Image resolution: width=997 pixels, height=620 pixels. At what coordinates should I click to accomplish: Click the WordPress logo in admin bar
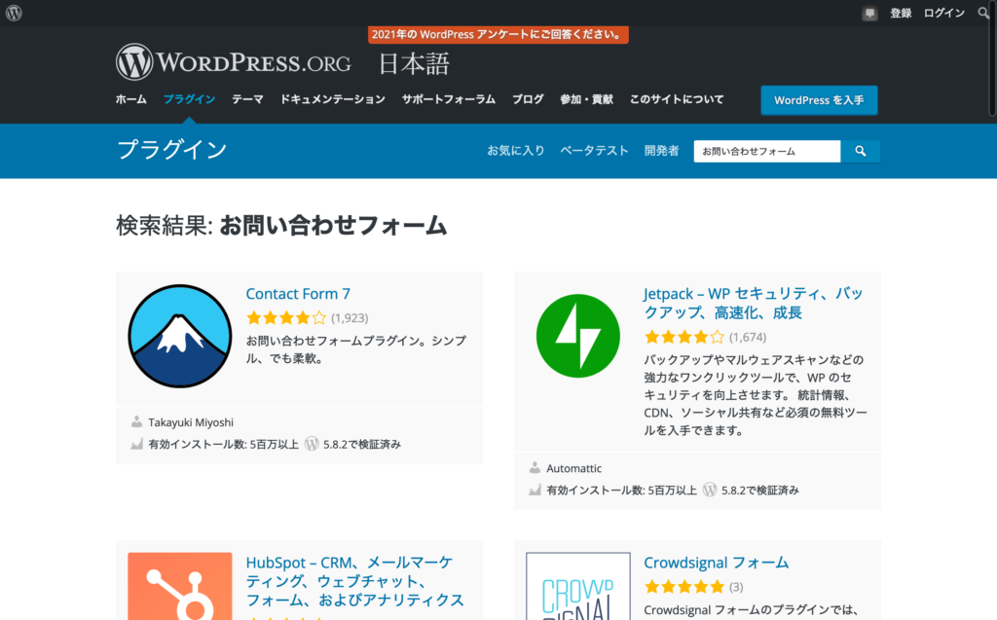pos(14,13)
